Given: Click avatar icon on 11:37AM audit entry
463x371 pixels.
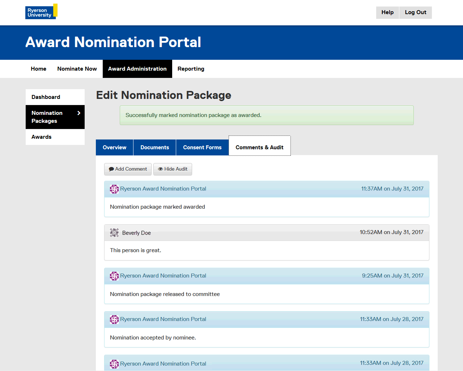Looking at the screenshot, I should [114, 189].
